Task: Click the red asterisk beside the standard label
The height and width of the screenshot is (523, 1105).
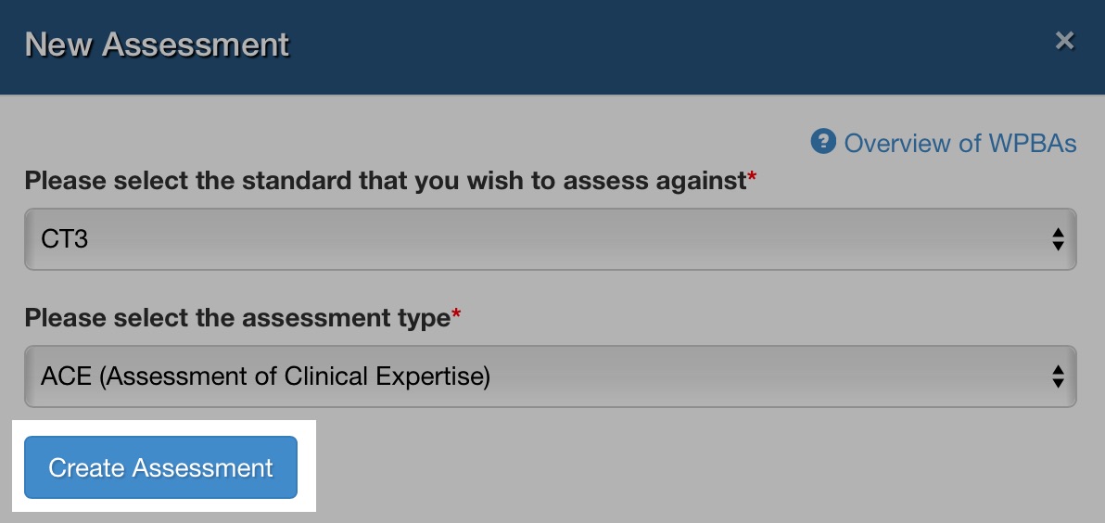Action: [752, 178]
